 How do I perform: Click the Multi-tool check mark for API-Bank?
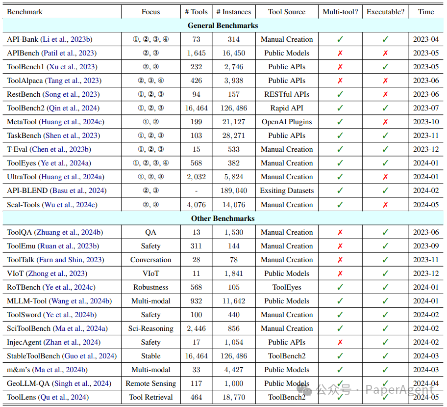[x=340, y=39]
